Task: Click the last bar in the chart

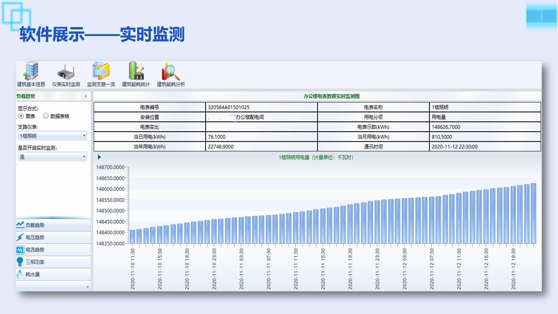Action: [x=534, y=213]
